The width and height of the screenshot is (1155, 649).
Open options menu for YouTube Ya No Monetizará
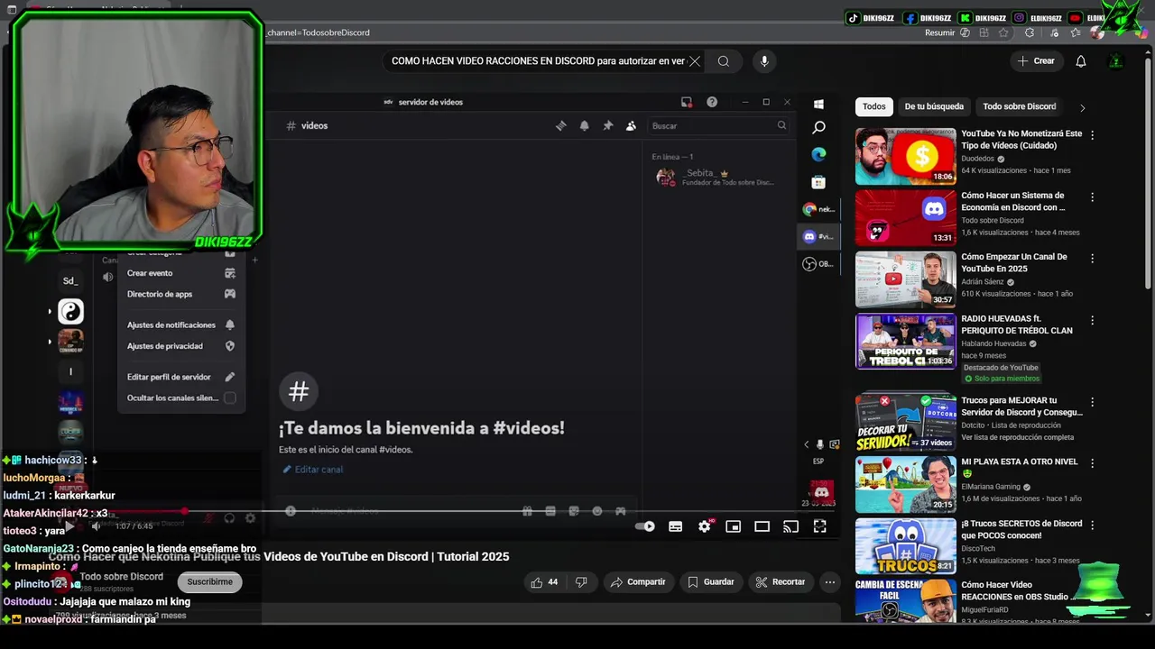point(1093,135)
